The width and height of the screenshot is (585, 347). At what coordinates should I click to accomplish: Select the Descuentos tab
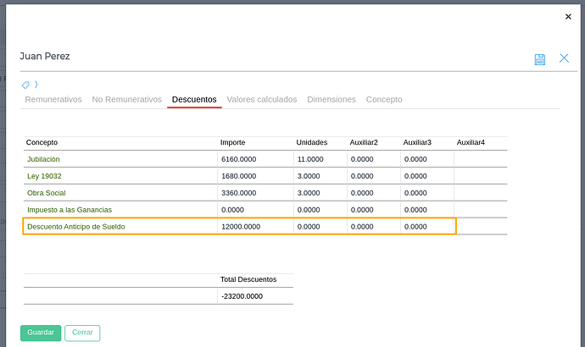(194, 100)
